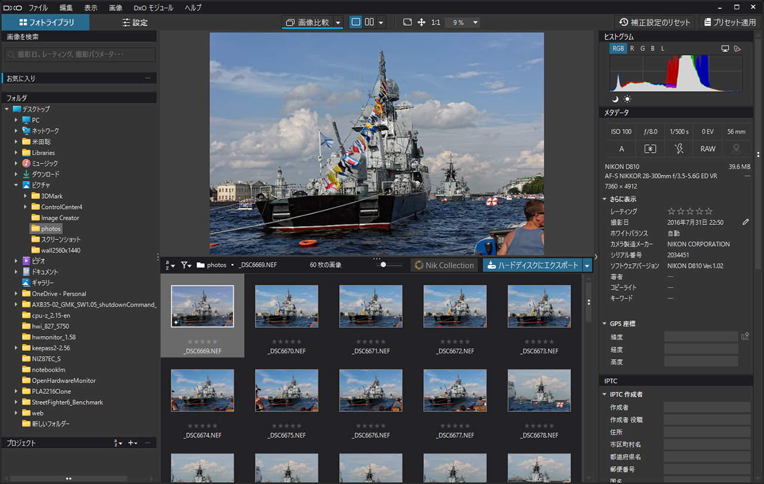Screen dimensions: 764x484
Task: Click the 1:1 zoom icon
Action: [x=436, y=22]
